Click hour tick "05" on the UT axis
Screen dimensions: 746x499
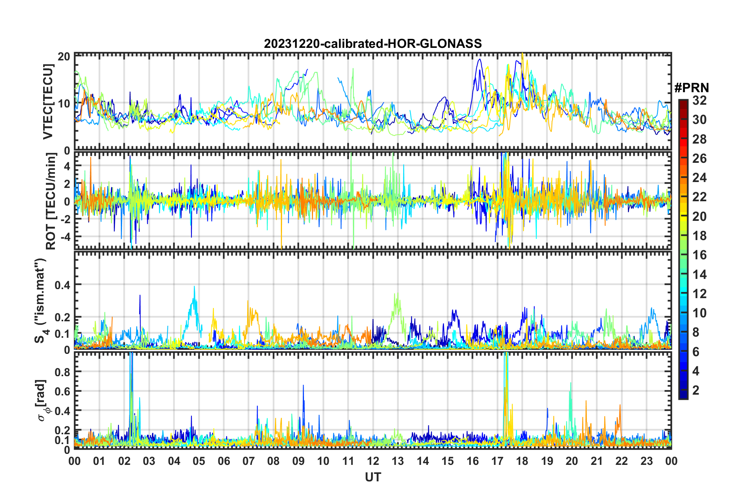(x=199, y=461)
